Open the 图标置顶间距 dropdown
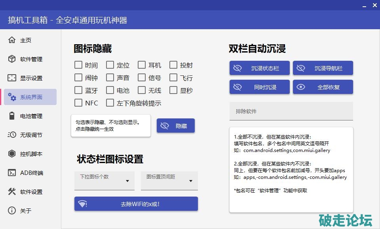 pos(169,181)
